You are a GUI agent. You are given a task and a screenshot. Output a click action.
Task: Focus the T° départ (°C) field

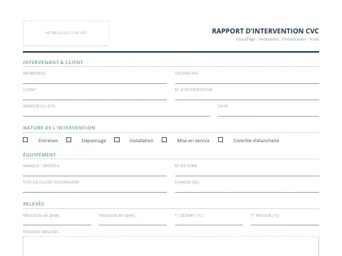coord(209,222)
